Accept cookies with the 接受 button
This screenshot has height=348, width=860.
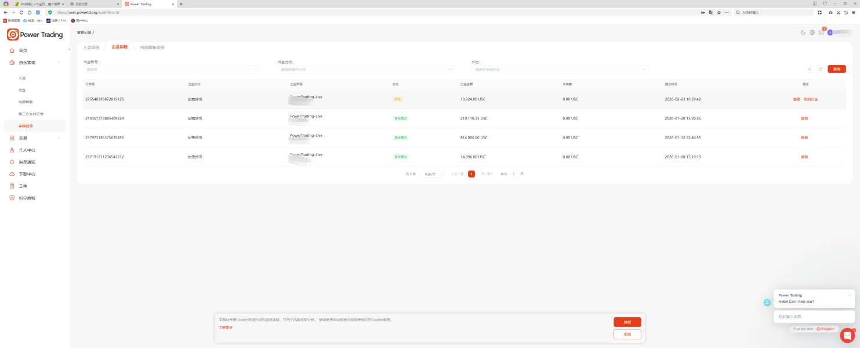point(627,322)
